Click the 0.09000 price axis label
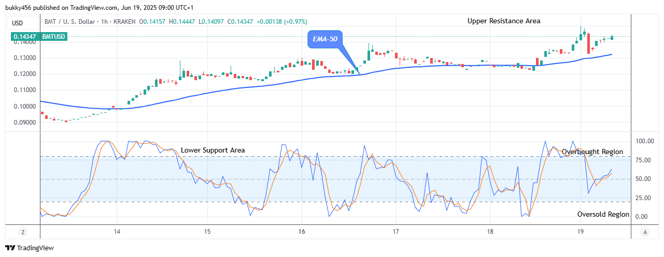This screenshot has width=664, height=257. click(24, 123)
